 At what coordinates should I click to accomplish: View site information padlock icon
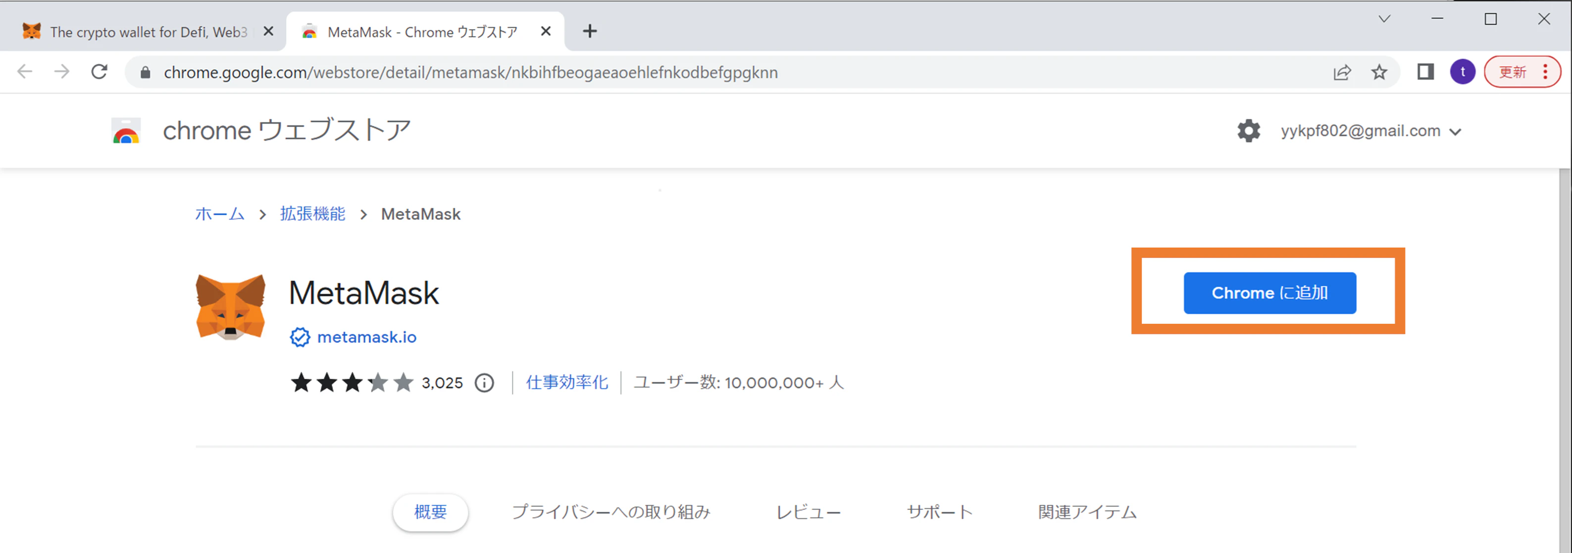tap(145, 73)
